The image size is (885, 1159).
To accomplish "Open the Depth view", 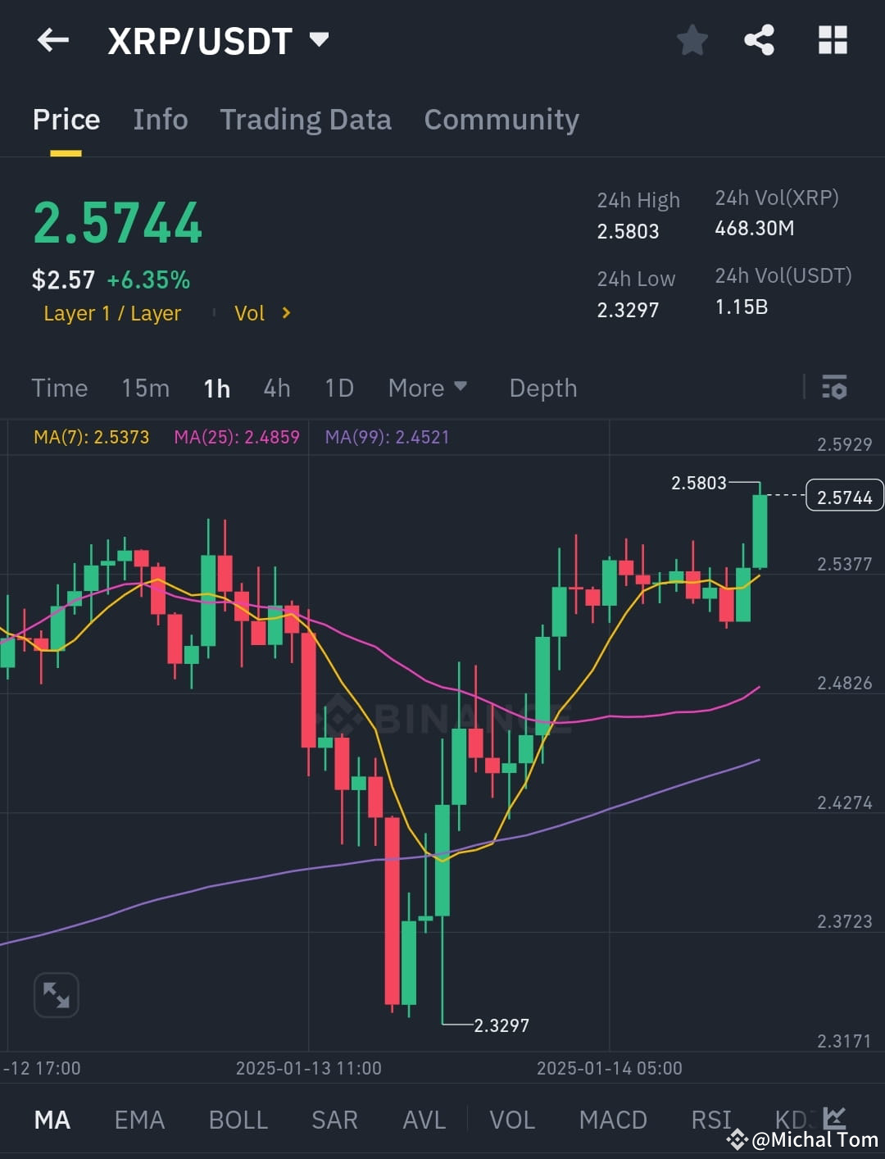I will point(542,388).
